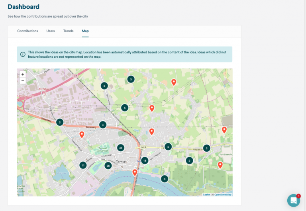Open the Users tab
Image resolution: width=306 pixels, height=211 pixels.
[51, 31]
